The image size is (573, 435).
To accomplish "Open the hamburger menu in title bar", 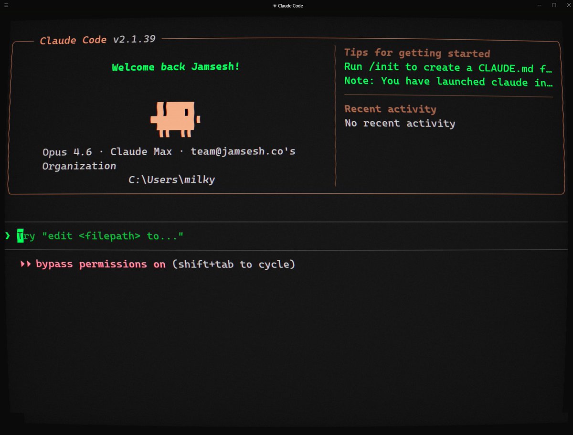I will pos(6,5).
